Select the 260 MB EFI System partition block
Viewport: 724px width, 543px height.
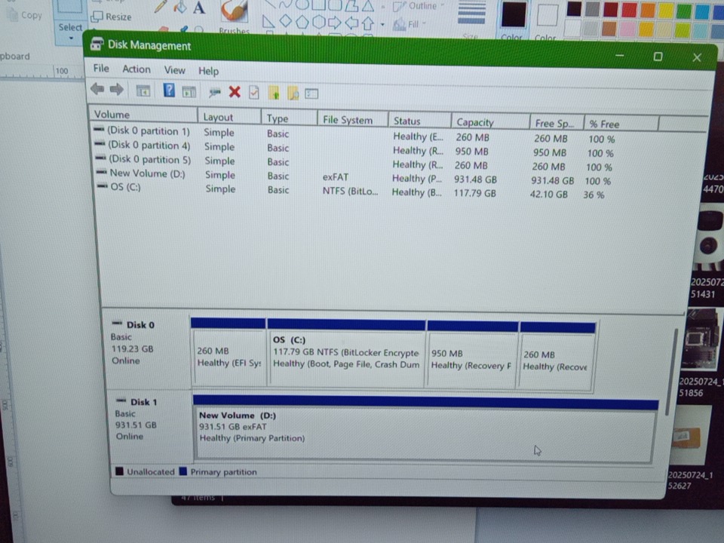pyautogui.click(x=229, y=352)
